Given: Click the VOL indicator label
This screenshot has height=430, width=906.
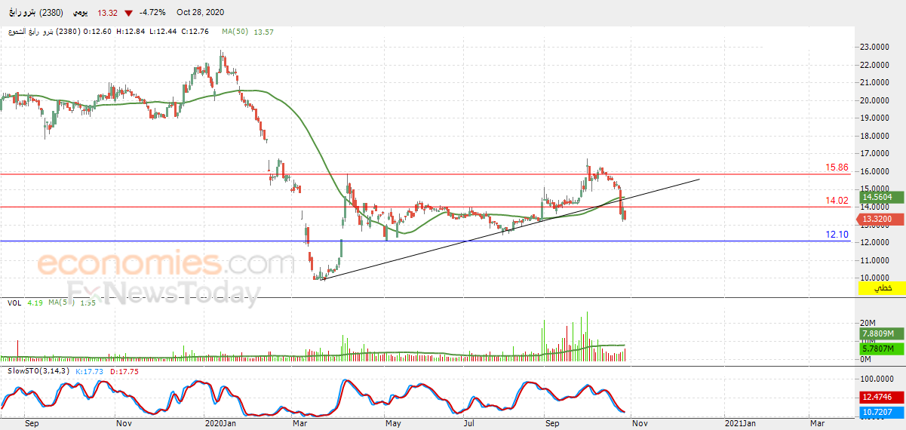Looking at the screenshot, I should (14, 303).
